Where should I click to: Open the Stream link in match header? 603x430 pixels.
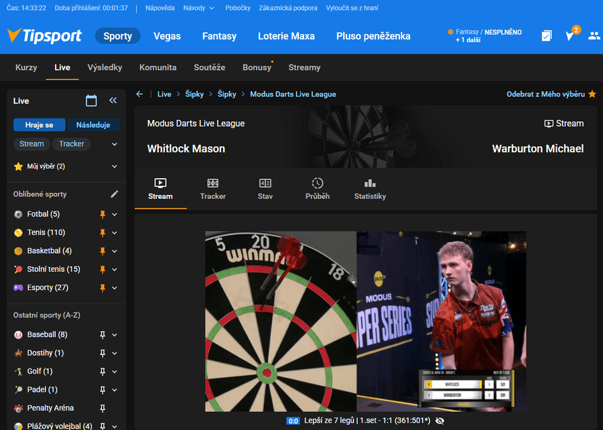click(563, 123)
